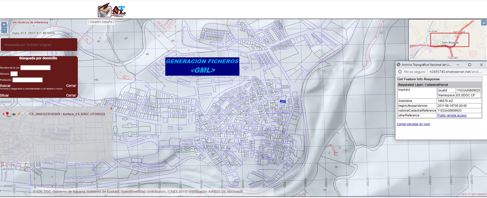Click the 'No es seguro' site info icon
The height and width of the screenshot is (198, 487).
(x=400, y=72)
